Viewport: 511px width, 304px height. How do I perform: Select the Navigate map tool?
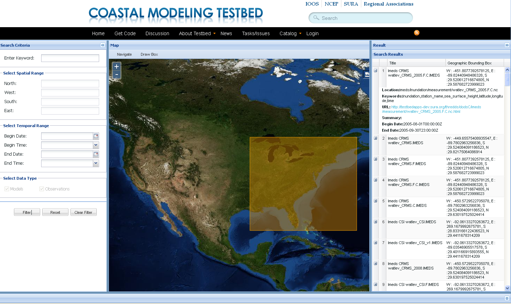click(x=124, y=54)
